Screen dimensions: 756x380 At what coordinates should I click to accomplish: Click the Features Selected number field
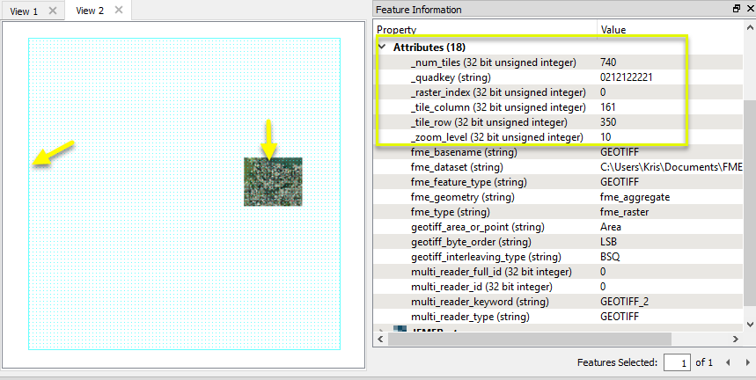677,362
